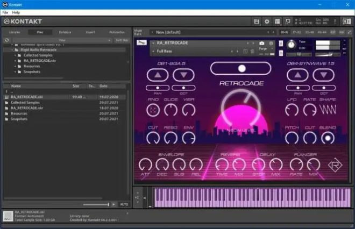This screenshot has height=229, width=355.
Task: Show instrument channels 17-32 page
Action: (x=297, y=32)
